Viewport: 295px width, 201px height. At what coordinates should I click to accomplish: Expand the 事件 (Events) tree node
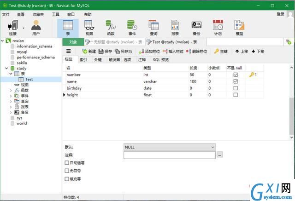(x=11, y=96)
